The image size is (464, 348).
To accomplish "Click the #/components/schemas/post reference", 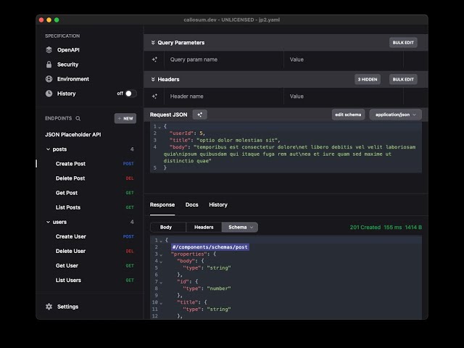I will (210, 247).
